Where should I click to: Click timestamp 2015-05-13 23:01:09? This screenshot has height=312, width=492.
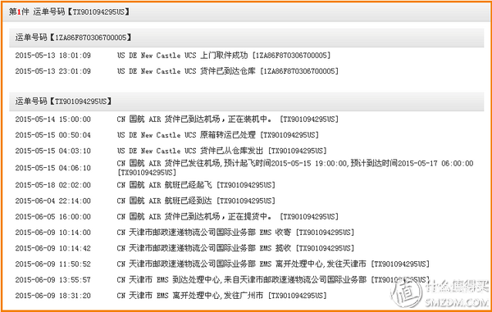53,71
